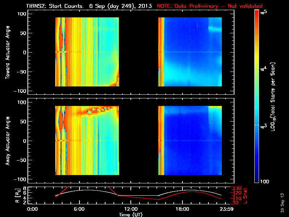Click the '-100' tick label of Toward panel

tap(20, 91)
